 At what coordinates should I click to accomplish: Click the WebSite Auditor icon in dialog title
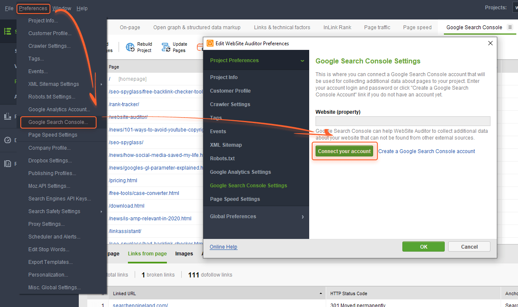[210, 43]
